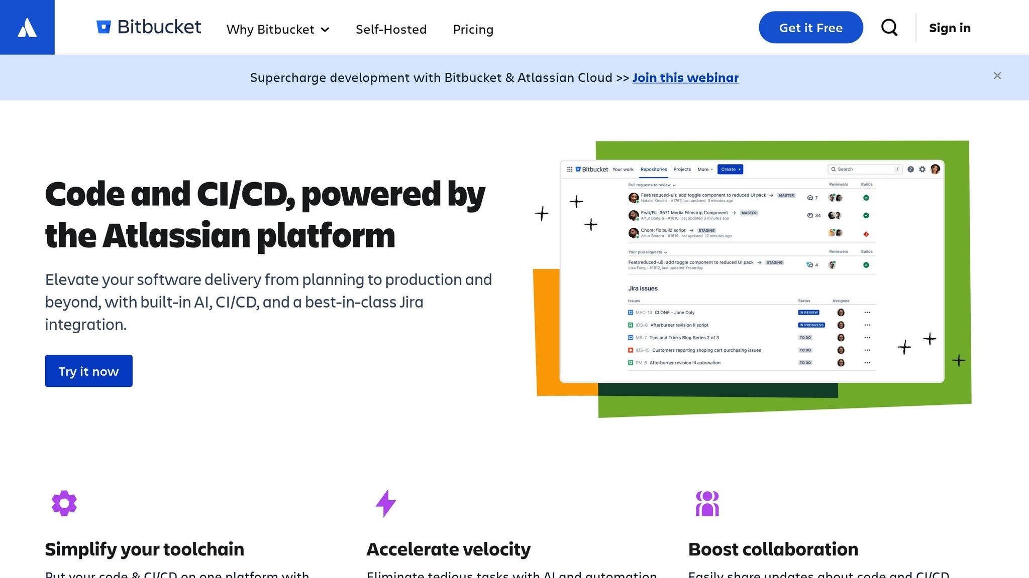Click the Atlassian logo icon
Viewport: 1029px width, 578px height.
click(27, 27)
